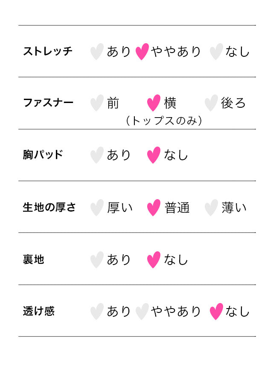Viewport: 273px width, 365px height.
Task: Click the gray heart beside ファスナー 後ろ
Action: 211,103
